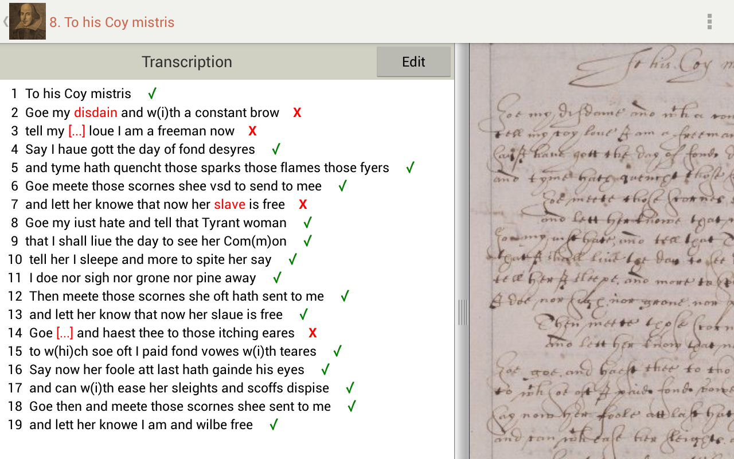Toggle the approval mark on line 12
This screenshot has height=459, width=734.
coord(345,295)
